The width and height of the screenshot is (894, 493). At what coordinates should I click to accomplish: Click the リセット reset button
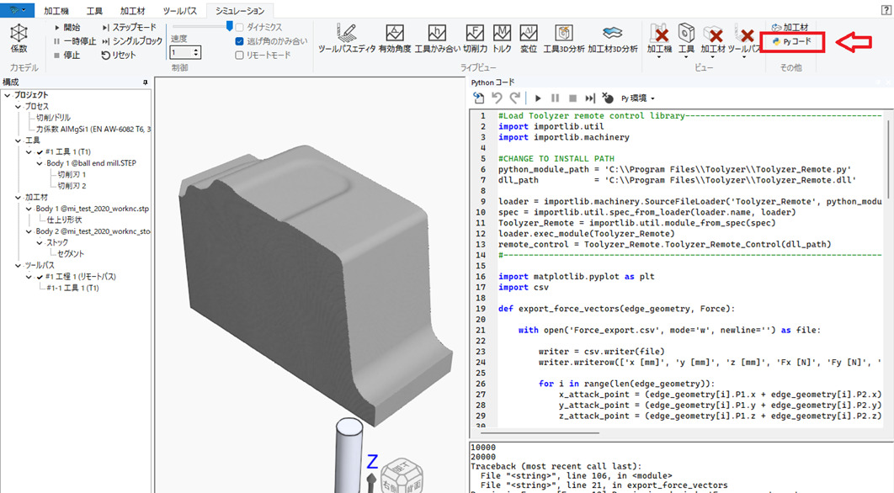pos(119,55)
